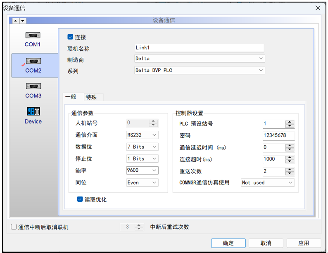
Task: Open the 制造商 Delta dropdown
Action: click(x=261, y=59)
